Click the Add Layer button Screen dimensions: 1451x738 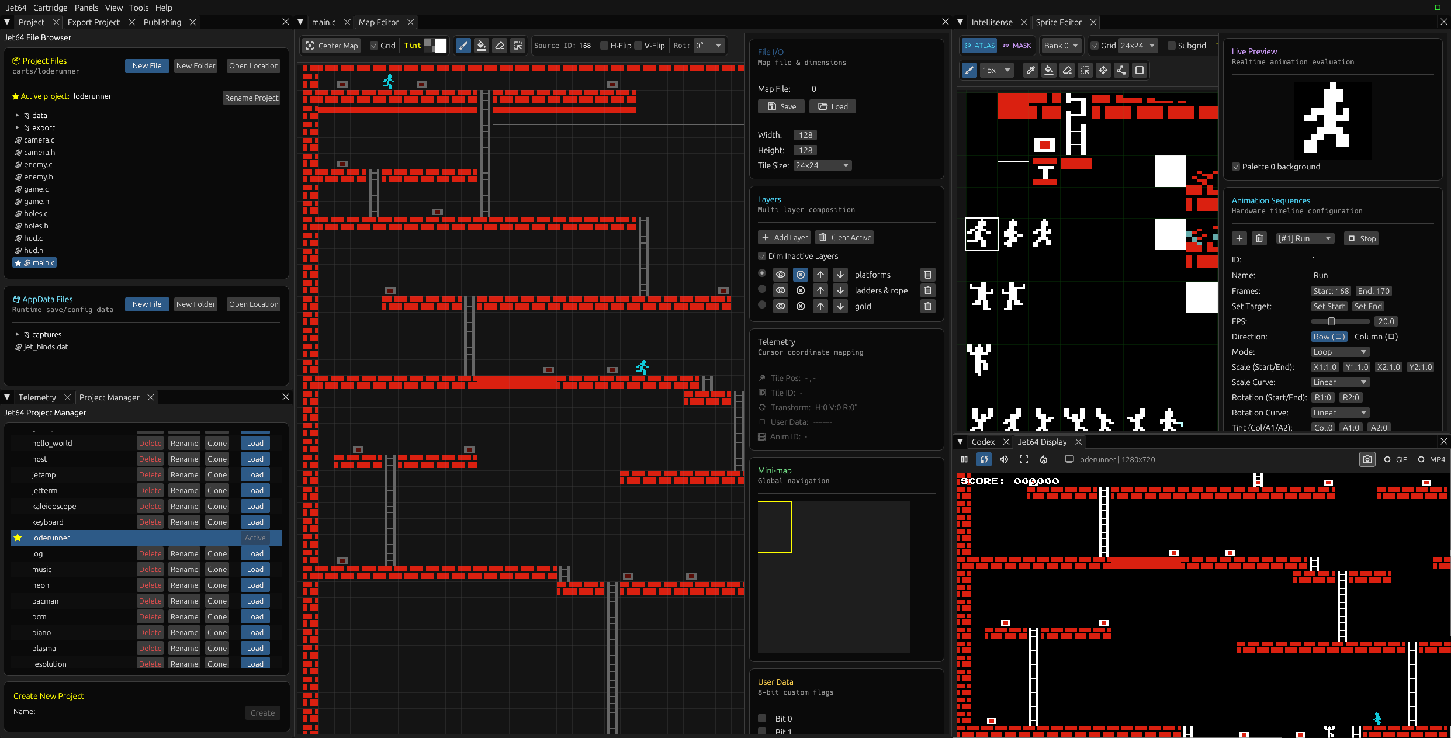(784, 237)
